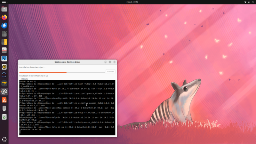Click the 'Gestionnaire de mises à jour' title bar
The height and width of the screenshot is (144, 256).
coord(67,62)
